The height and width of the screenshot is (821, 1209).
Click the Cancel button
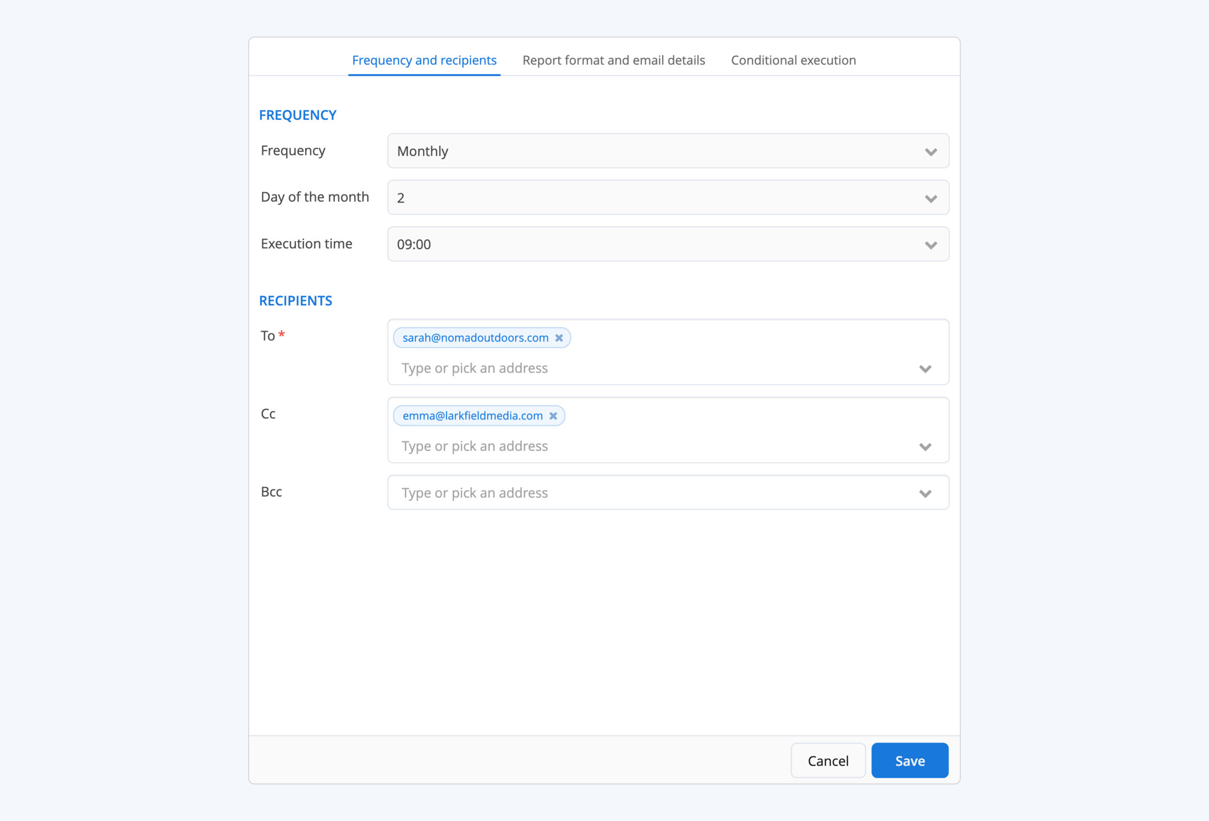pyautogui.click(x=828, y=761)
